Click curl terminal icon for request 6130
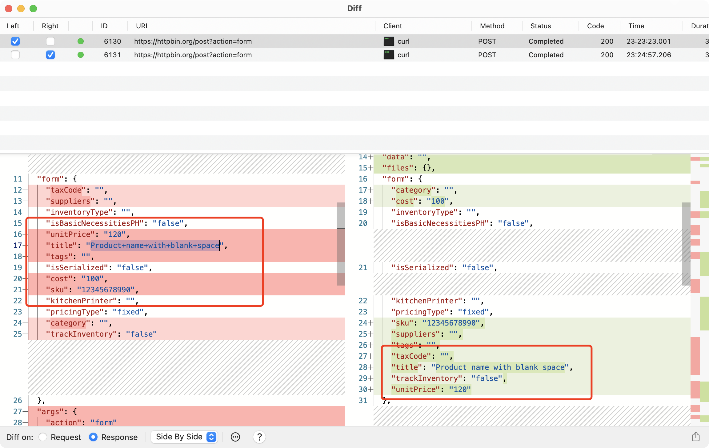 (389, 41)
